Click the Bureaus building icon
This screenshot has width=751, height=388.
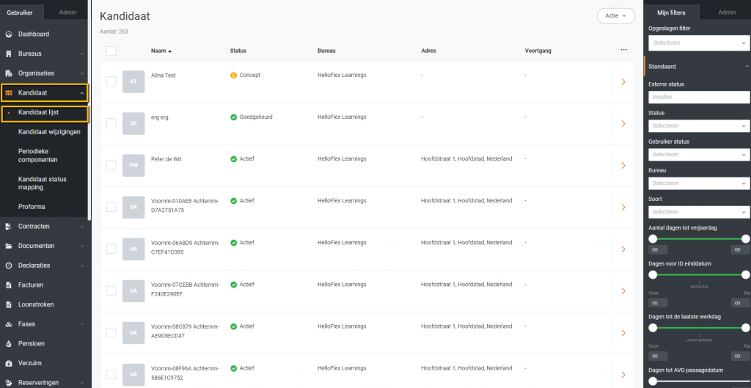(9, 54)
